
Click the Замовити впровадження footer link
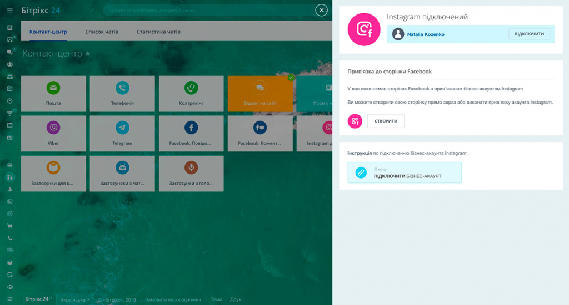pos(173,299)
